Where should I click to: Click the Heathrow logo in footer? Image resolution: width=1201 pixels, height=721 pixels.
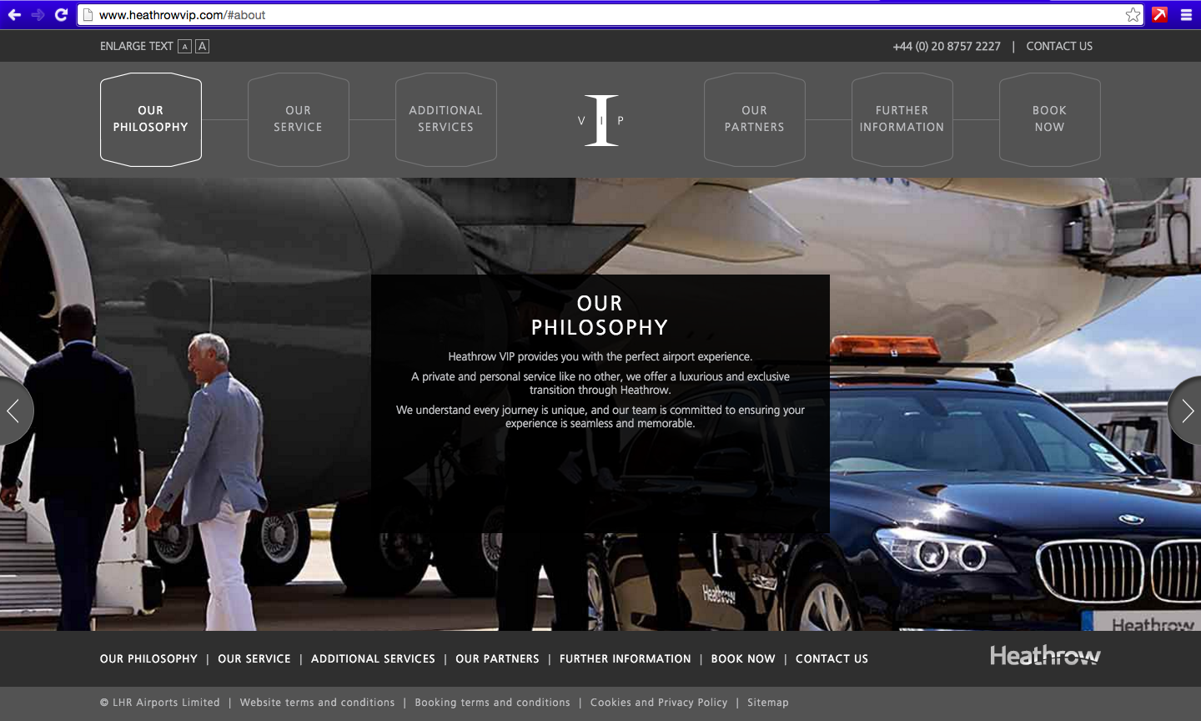click(x=1045, y=656)
